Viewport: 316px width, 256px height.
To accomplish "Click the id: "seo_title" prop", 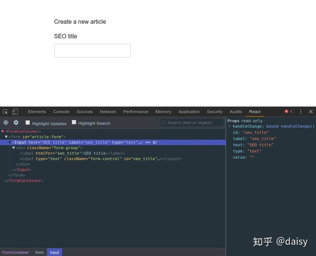I will click(251, 133).
